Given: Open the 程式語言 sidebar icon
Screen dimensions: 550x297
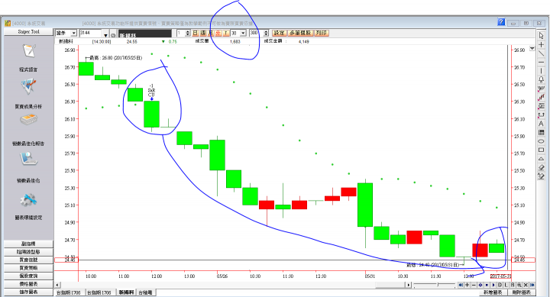Looking at the screenshot, I should pyautogui.click(x=29, y=51).
